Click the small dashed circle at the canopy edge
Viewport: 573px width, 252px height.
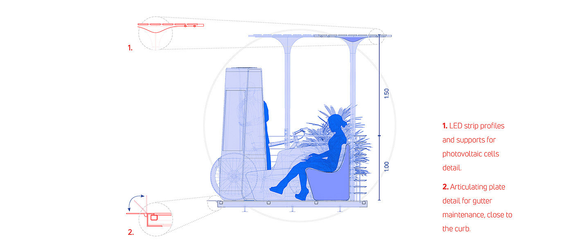(376, 37)
